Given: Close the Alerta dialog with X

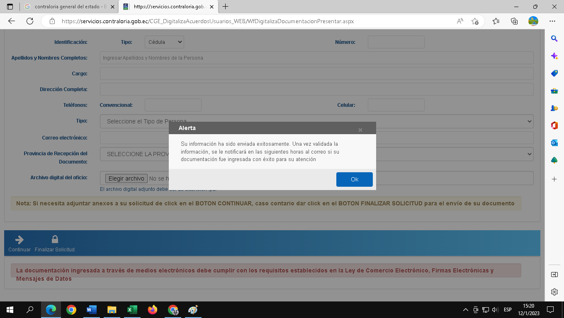Looking at the screenshot, I should tap(360, 130).
